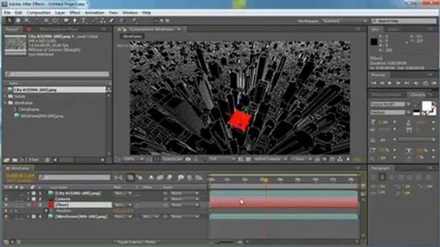Click Take Snapshot camera icon in viewer
The image size is (440, 247).
(x=188, y=159)
